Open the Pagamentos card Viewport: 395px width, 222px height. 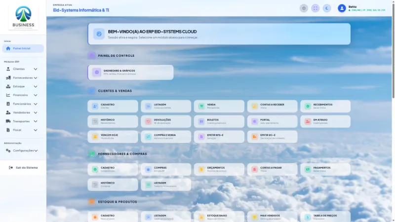coord(325,169)
